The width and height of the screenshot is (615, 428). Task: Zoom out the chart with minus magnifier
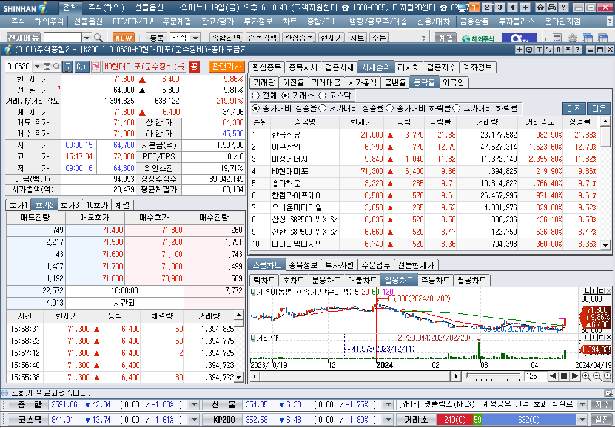click(x=597, y=376)
